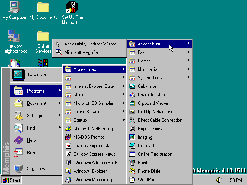The width and height of the screenshot is (247, 185).
Task: Click the Direct Cable Connection icon
Action: click(132, 120)
